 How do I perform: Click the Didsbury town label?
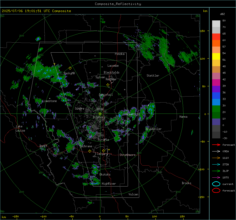tap(99, 117)
